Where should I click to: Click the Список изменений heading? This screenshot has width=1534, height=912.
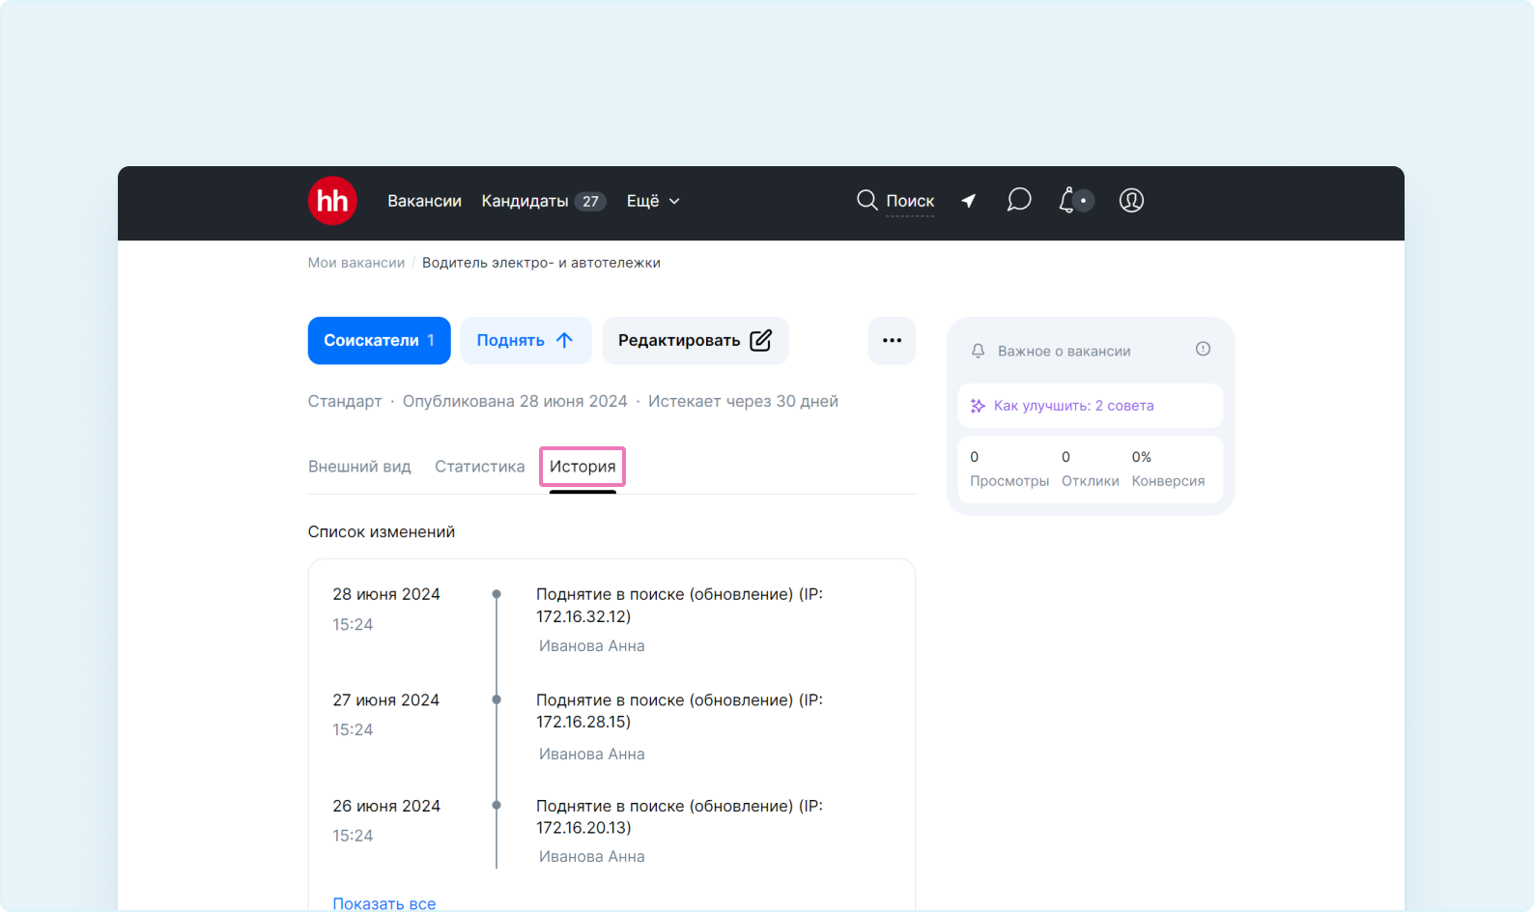tap(382, 532)
